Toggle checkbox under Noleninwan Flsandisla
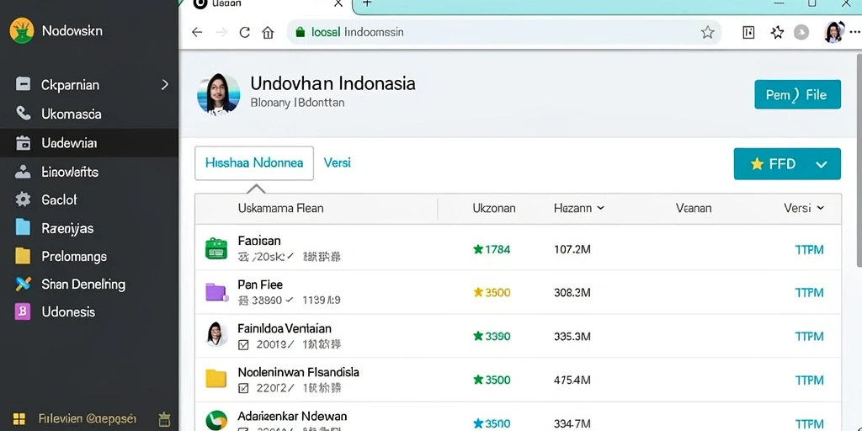This screenshot has height=431, width=862. 243,389
